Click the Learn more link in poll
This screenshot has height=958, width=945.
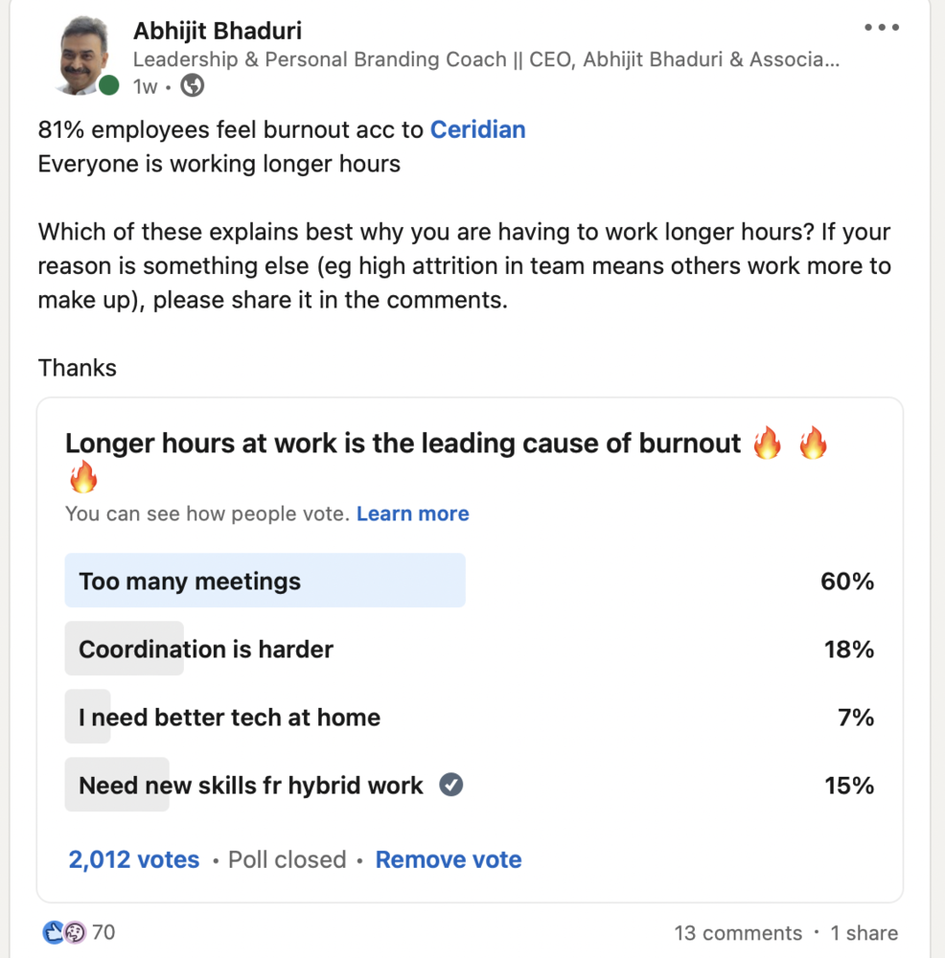tap(412, 513)
